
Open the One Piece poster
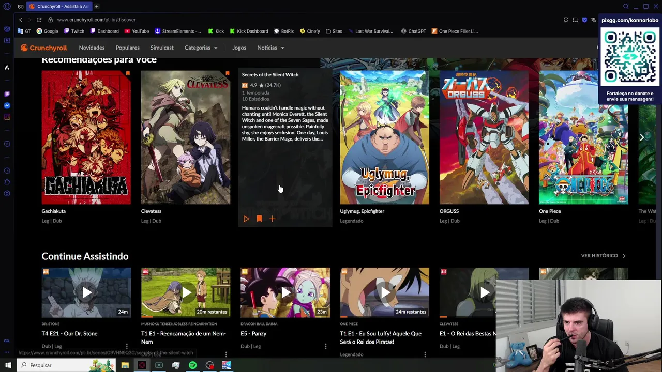583,137
